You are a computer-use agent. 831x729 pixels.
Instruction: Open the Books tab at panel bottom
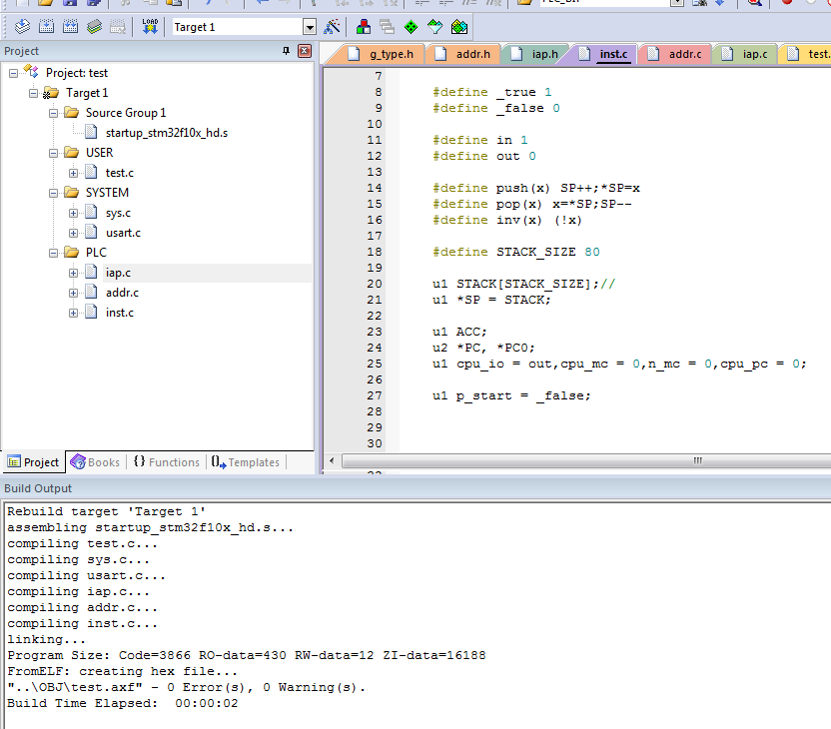(96, 462)
